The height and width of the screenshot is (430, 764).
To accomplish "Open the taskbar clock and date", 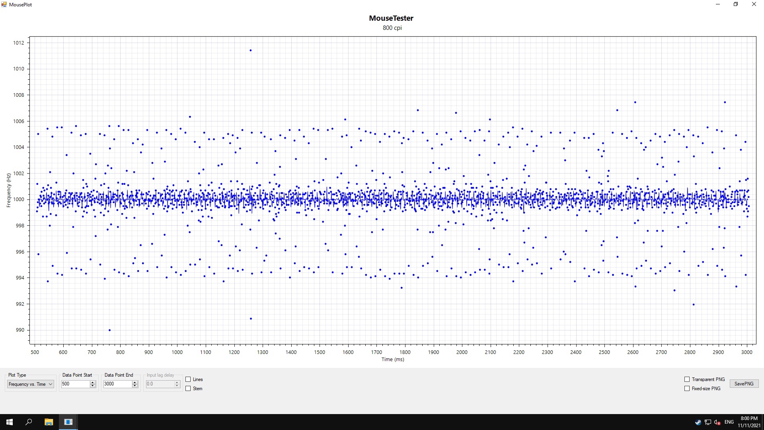I will 749,422.
